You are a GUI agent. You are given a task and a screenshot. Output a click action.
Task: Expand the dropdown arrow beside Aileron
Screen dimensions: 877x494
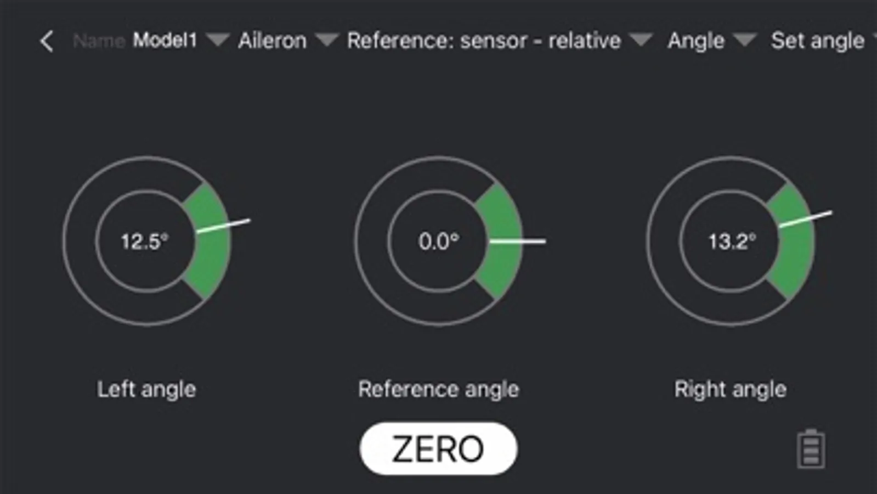pos(327,40)
